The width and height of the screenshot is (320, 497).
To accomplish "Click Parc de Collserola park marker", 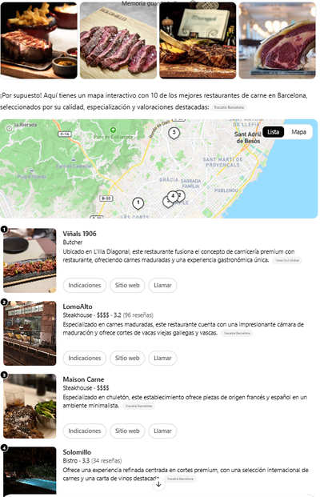I will [113, 130].
